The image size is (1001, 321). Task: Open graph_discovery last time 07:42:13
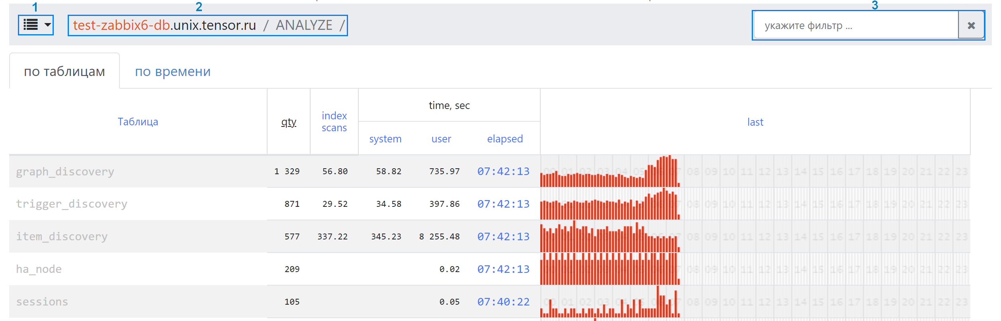pyautogui.click(x=503, y=171)
